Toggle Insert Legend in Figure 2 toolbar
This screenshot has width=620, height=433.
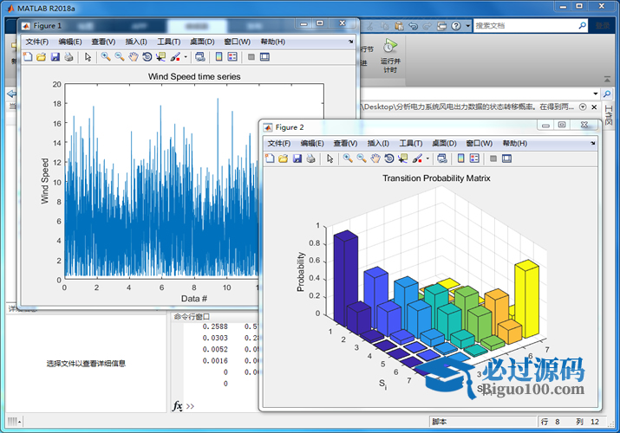pyautogui.click(x=475, y=158)
